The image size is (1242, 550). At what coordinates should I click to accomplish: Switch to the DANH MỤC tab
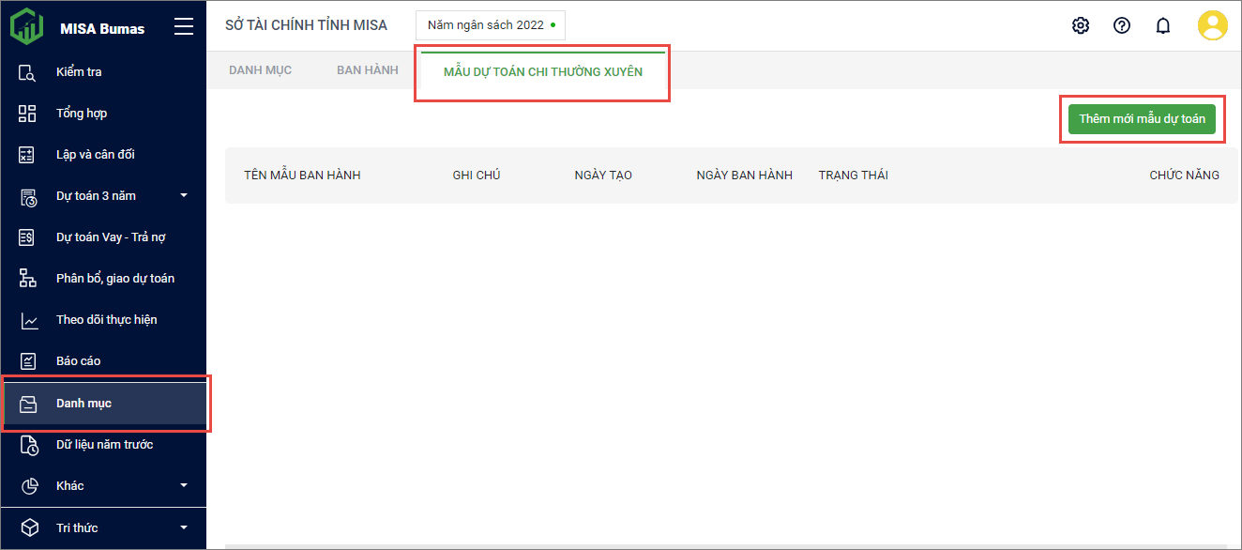tap(260, 70)
